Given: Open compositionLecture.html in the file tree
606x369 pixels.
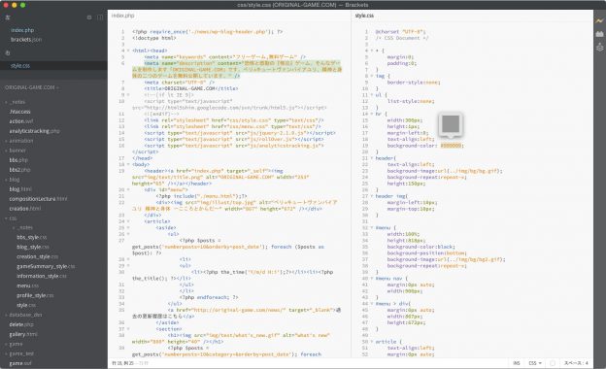Looking at the screenshot, I should coord(38,199).
